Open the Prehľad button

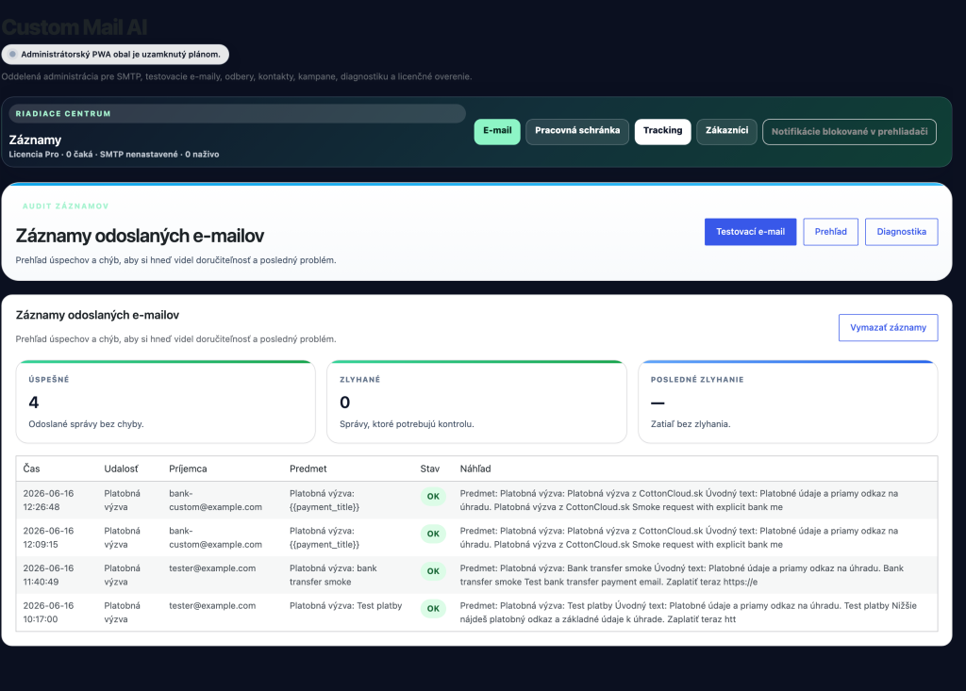point(830,232)
